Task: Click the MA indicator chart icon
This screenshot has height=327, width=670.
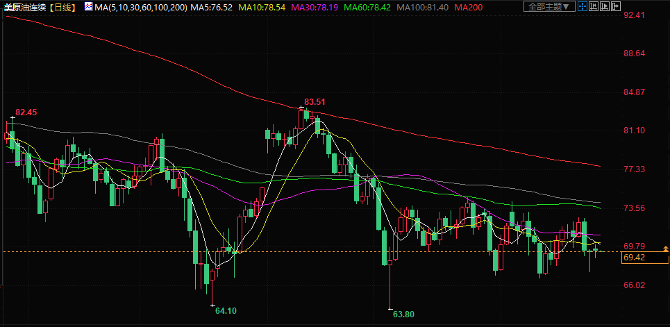Action: (87, 7)
